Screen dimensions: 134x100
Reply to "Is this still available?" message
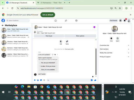(x=55, y=55)
